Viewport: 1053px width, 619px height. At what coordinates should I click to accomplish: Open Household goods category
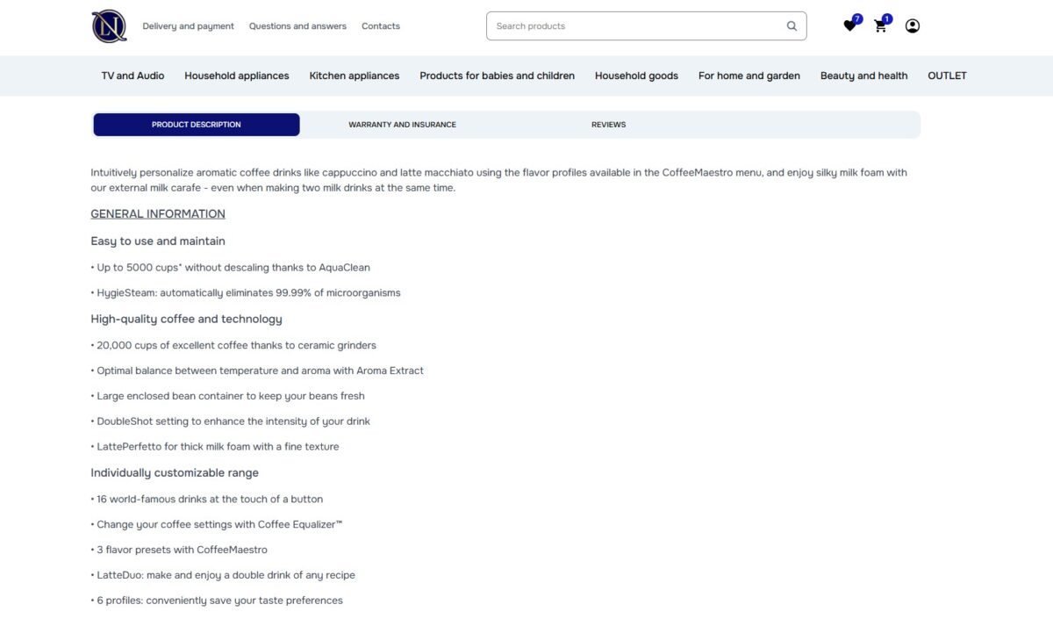(x=636, y=76)
